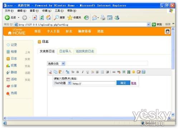Click 好友 in the orange navigation

[x=69, y=31]
